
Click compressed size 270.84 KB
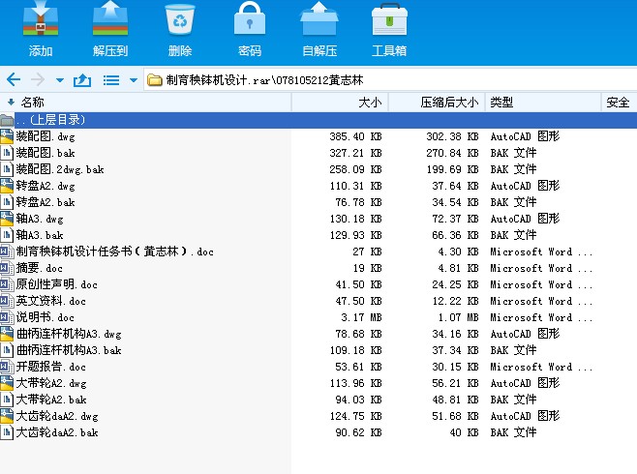point(452,153)
